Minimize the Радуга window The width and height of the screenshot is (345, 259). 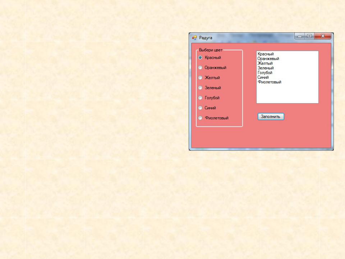pyautogui.click(x=300, y=36)
